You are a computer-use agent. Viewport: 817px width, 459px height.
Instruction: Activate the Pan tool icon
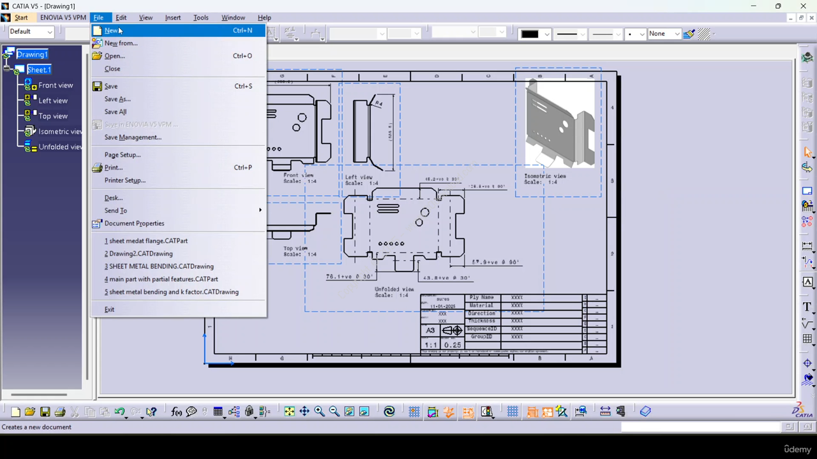(304, 411)
